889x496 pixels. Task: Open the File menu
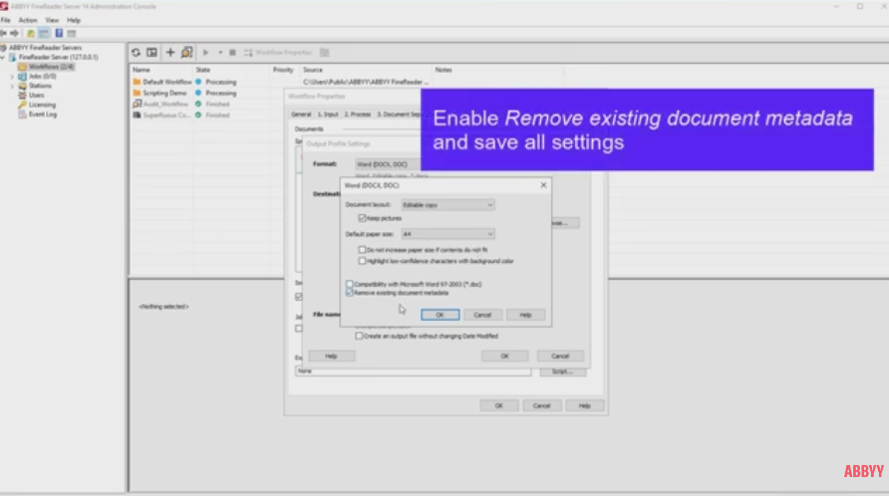(6, 20)
